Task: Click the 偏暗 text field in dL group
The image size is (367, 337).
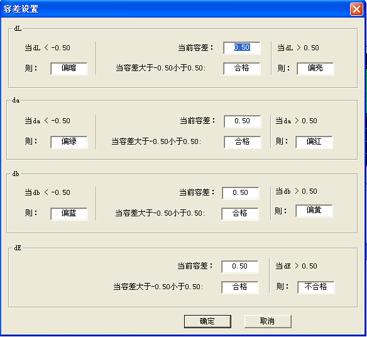Action: 69,69
